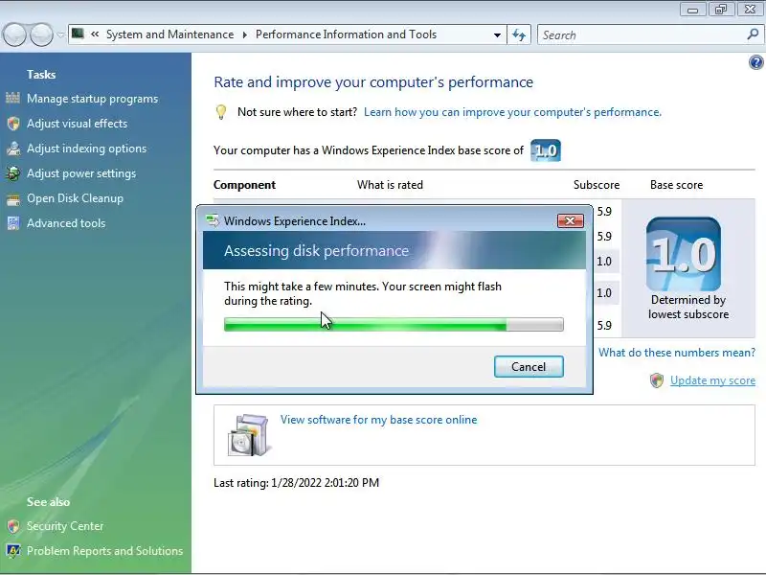Click the Assessing disk performance heading
Viewport: 766px width, 575px height.
pyautogui.click(x=316, y=251)
